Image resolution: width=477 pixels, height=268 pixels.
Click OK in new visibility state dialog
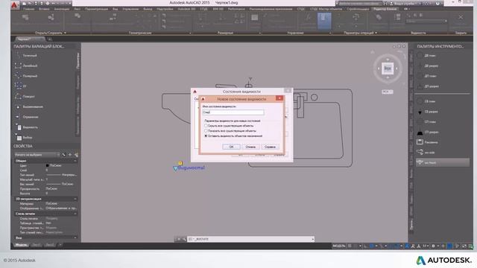click(231, 147)
